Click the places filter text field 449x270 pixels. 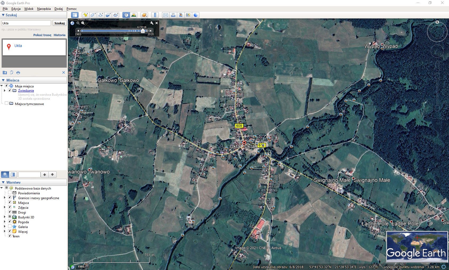pos(29,175)
